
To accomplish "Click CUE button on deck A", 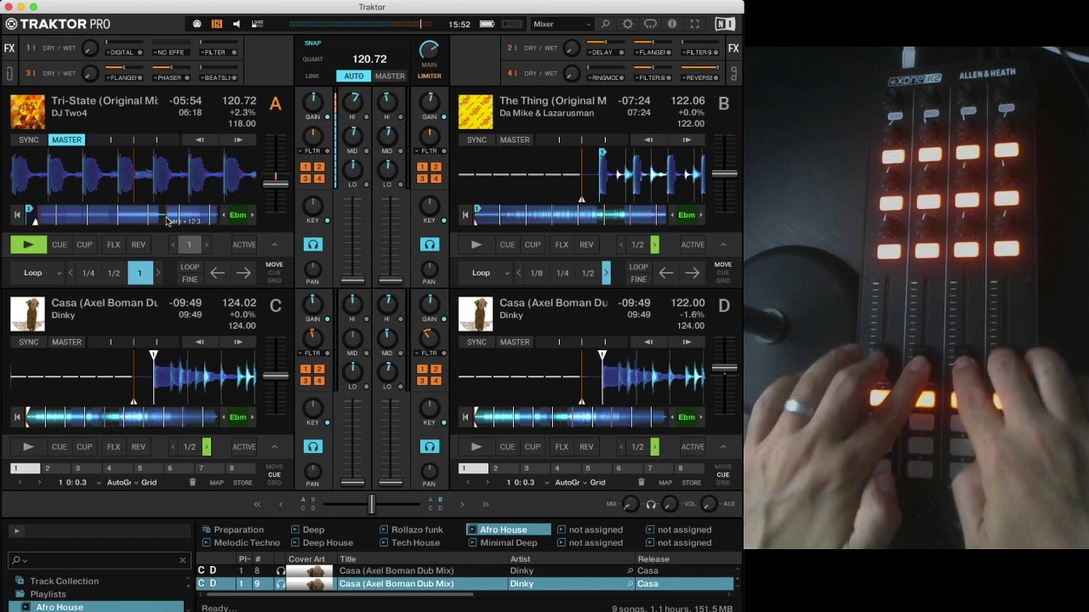I will pyautogui.click(x=60, y=245).
